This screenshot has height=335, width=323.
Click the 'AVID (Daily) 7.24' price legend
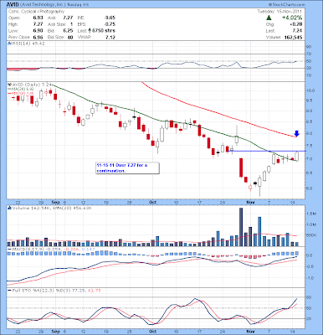pyautogui.click(x=30, y=85)
